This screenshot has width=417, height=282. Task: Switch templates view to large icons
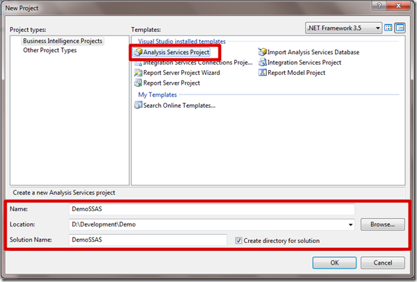click(389, 28)
